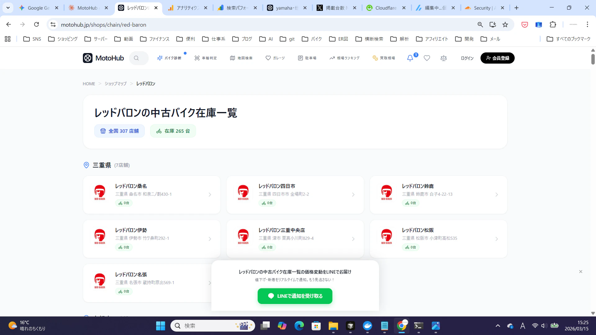Open the 車種判定 menu item

205,58
